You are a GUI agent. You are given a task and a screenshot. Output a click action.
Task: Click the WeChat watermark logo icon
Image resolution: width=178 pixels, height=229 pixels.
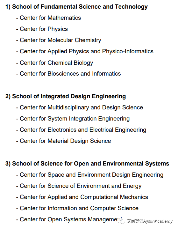(x=121, y=220)
